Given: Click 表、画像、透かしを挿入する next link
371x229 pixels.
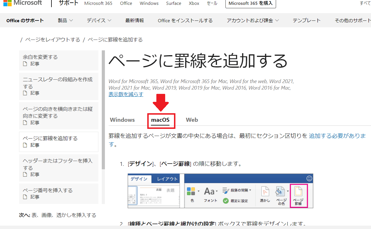Looking at the screenshot, I should coord(64,215).
